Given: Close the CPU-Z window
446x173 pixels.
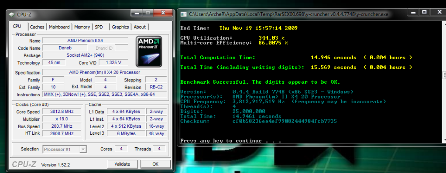Looking at the screenshot, I should pyautogui.click(x=163, y=13).
